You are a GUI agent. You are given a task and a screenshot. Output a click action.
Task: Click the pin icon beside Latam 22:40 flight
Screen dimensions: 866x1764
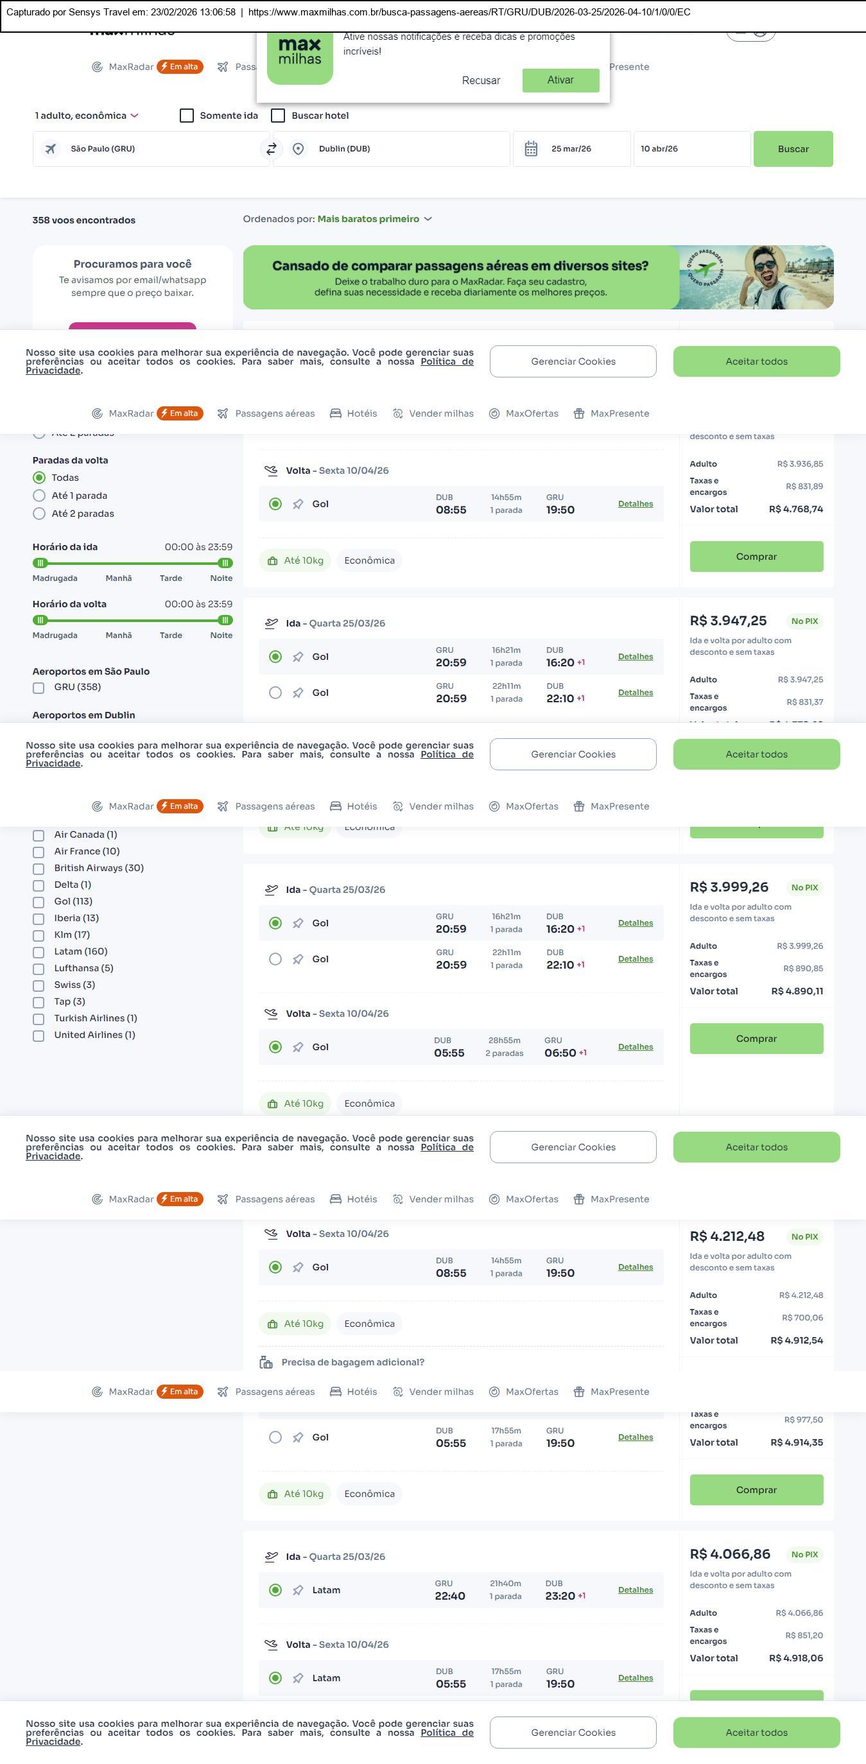pos(298,1590)
